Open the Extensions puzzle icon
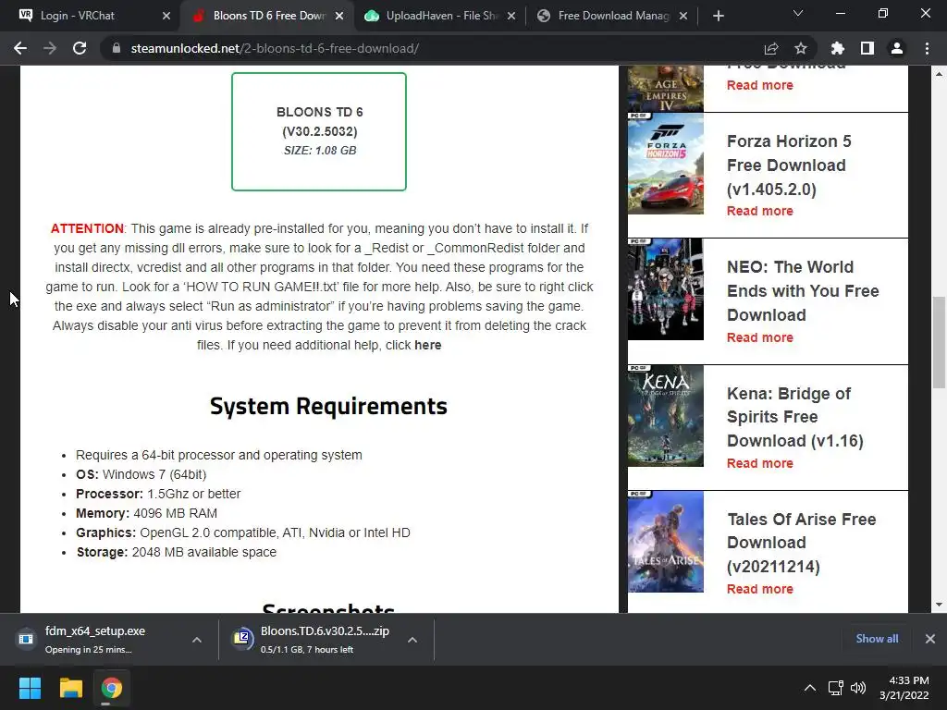 tap(837, 48)
